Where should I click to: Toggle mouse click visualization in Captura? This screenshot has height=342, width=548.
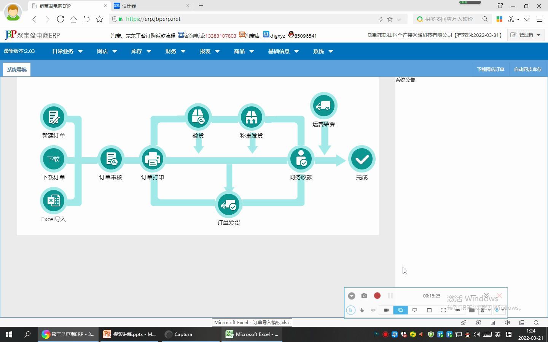[362, 310]
